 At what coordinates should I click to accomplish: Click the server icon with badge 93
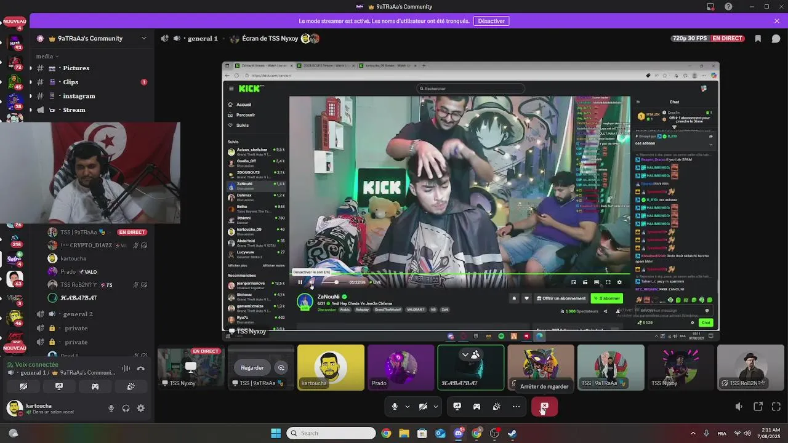15,43
